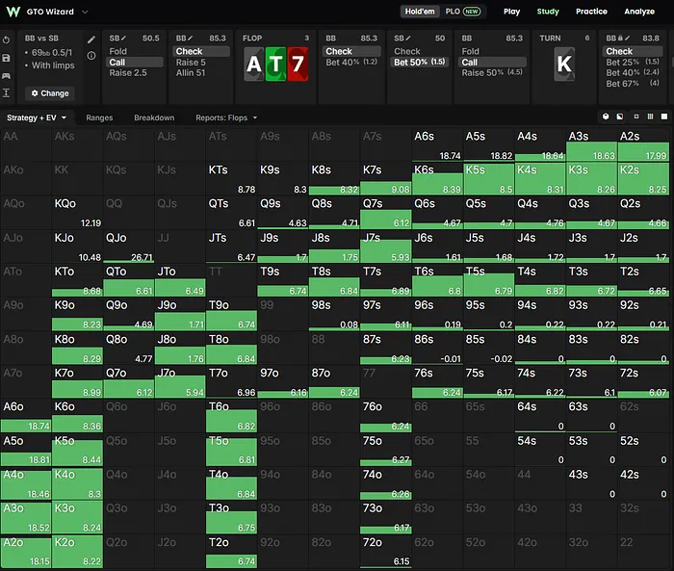
Task: Click the 76s hand cell
Action: click(x=437, y=382)
